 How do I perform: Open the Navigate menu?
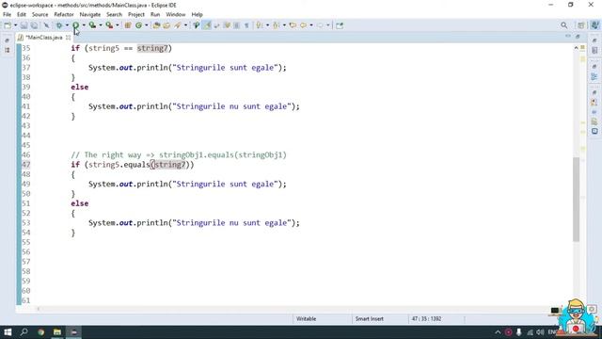[90, 15]
